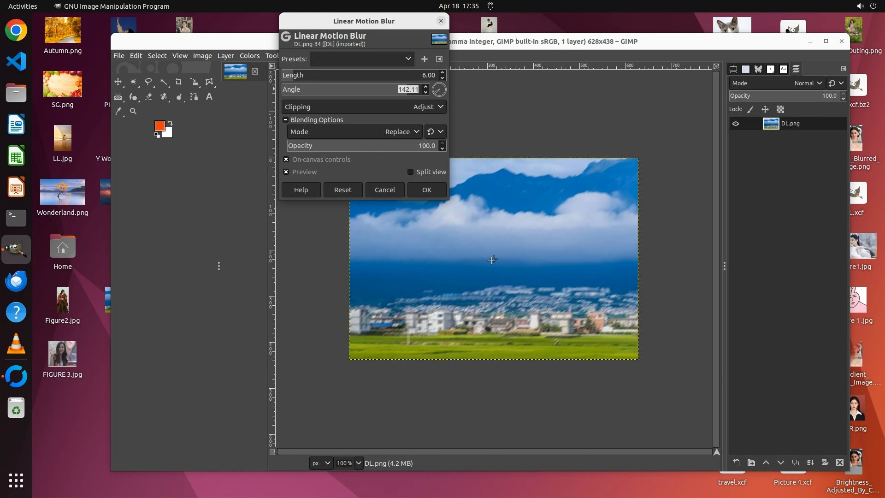Choose the Text tool
Viewport: 885px width, 498px height.
click(209, 97)
